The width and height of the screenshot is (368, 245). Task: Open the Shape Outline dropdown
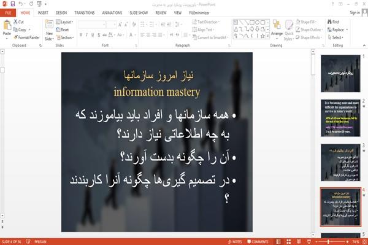point(309,29)
